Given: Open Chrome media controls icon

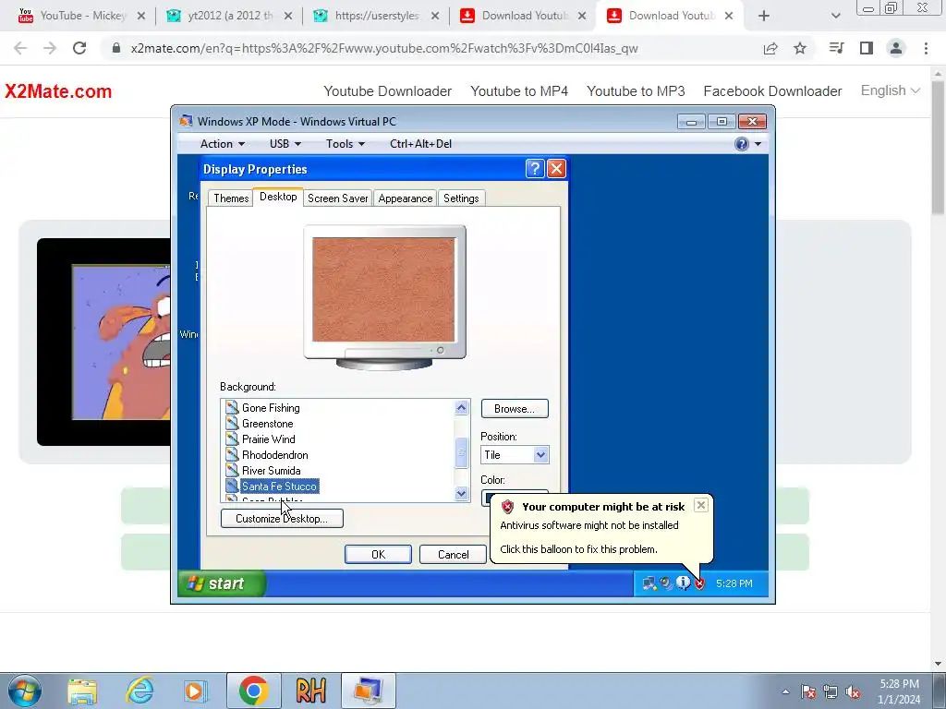Looking at the screenshot, I should click(836, 48).
